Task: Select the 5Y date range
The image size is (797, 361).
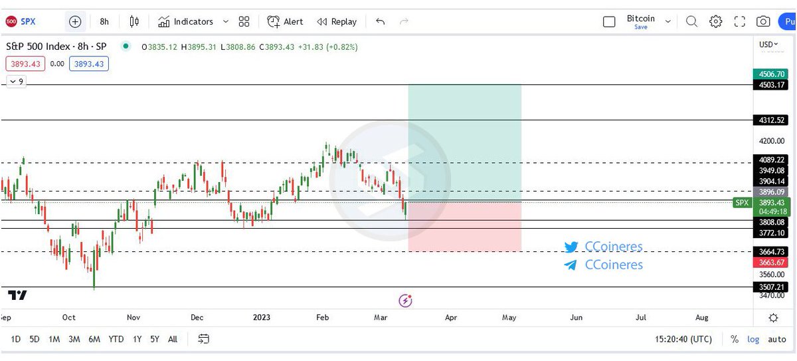Action: point(155,339)
